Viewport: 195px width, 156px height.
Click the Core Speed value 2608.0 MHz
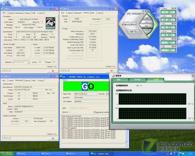pos(21,48)
